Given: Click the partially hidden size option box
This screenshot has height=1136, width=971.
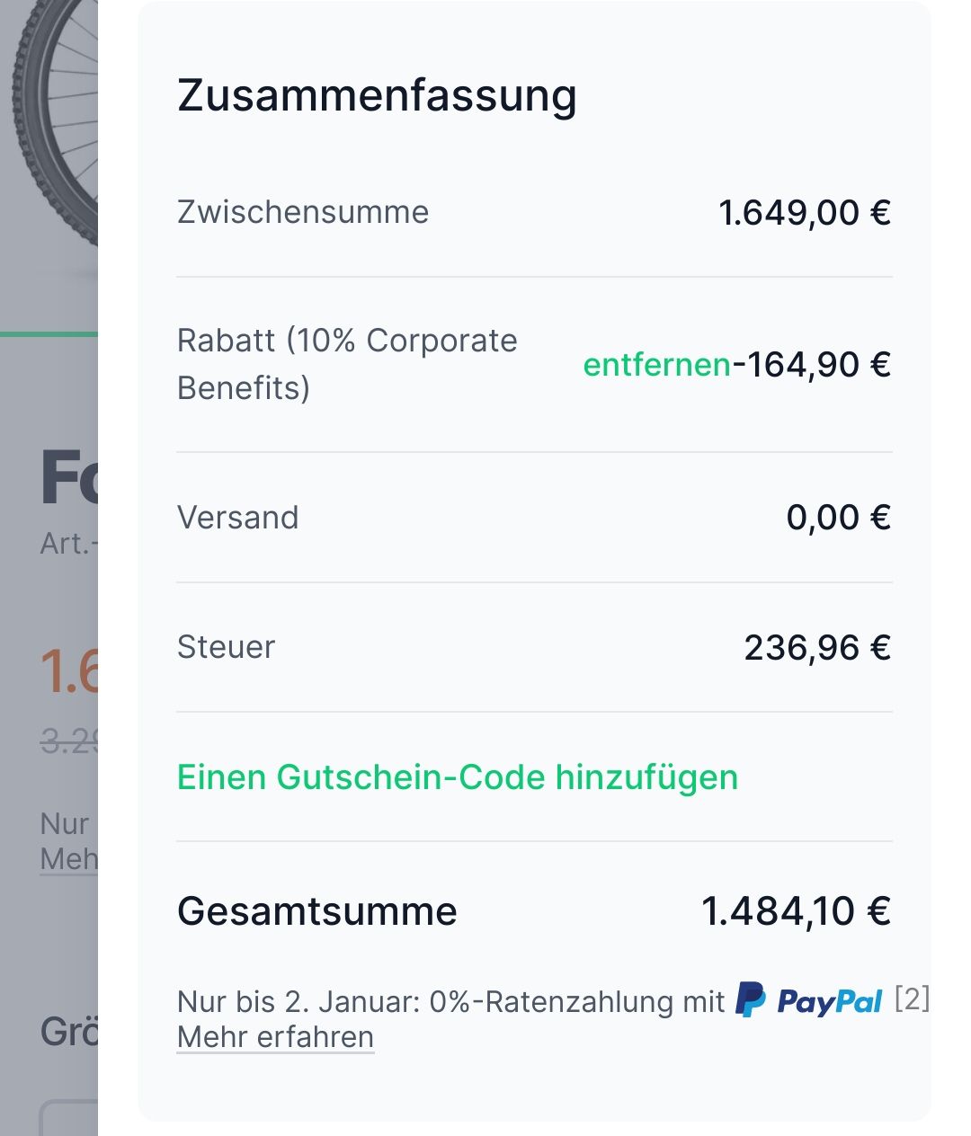Looking at the screenshot, I should [x=68, y=1118].
